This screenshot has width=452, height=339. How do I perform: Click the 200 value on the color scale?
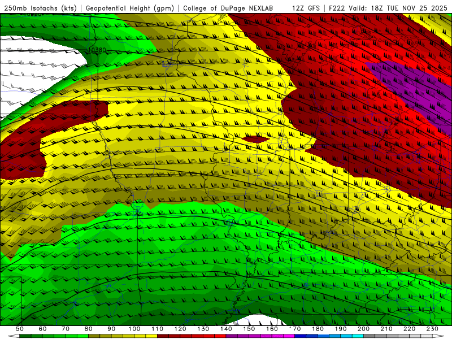point(364,329)
